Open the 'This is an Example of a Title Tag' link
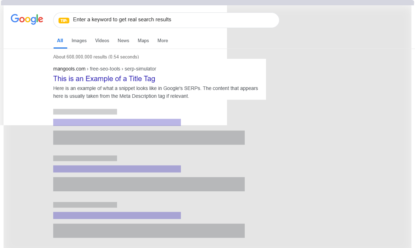This screenshot has width=415, height=248. tap(104, 79)
